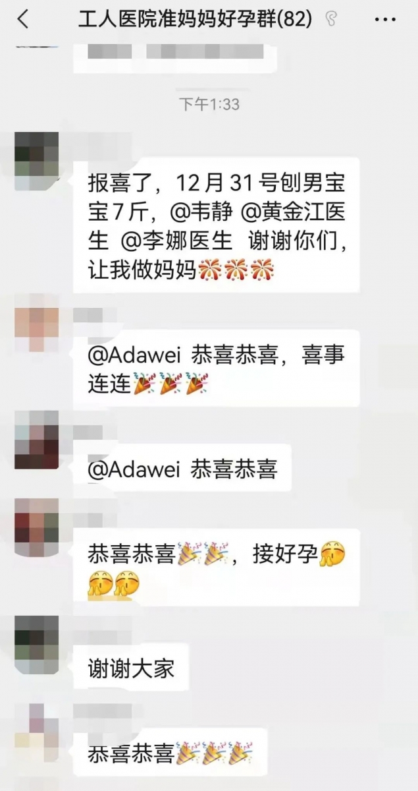The width and height of the screenshot is (418, 791).
Task: Tap the 下午1:33 timestamp
Action: (209, 104)
